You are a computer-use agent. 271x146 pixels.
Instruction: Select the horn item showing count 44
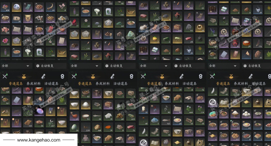tap(50, 7)
